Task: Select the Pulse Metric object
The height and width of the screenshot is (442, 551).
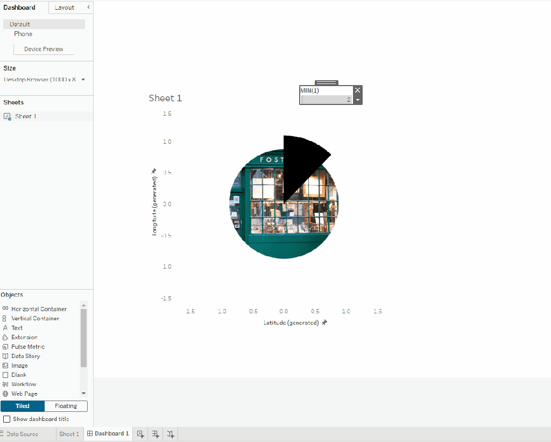Action: 27,347
